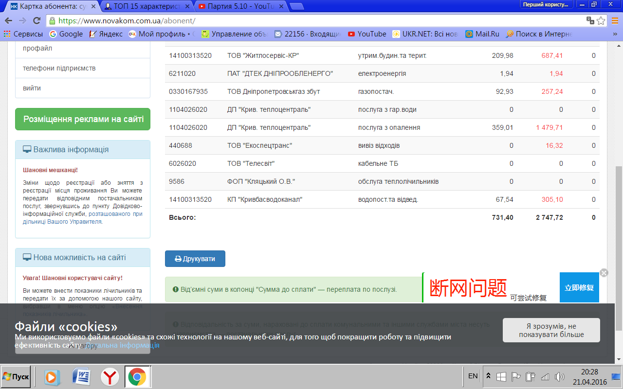Switch to the 'Партия 5.10 - YouTube' tab
This screenshot has width=623, height=389.
tap(239, 7)
